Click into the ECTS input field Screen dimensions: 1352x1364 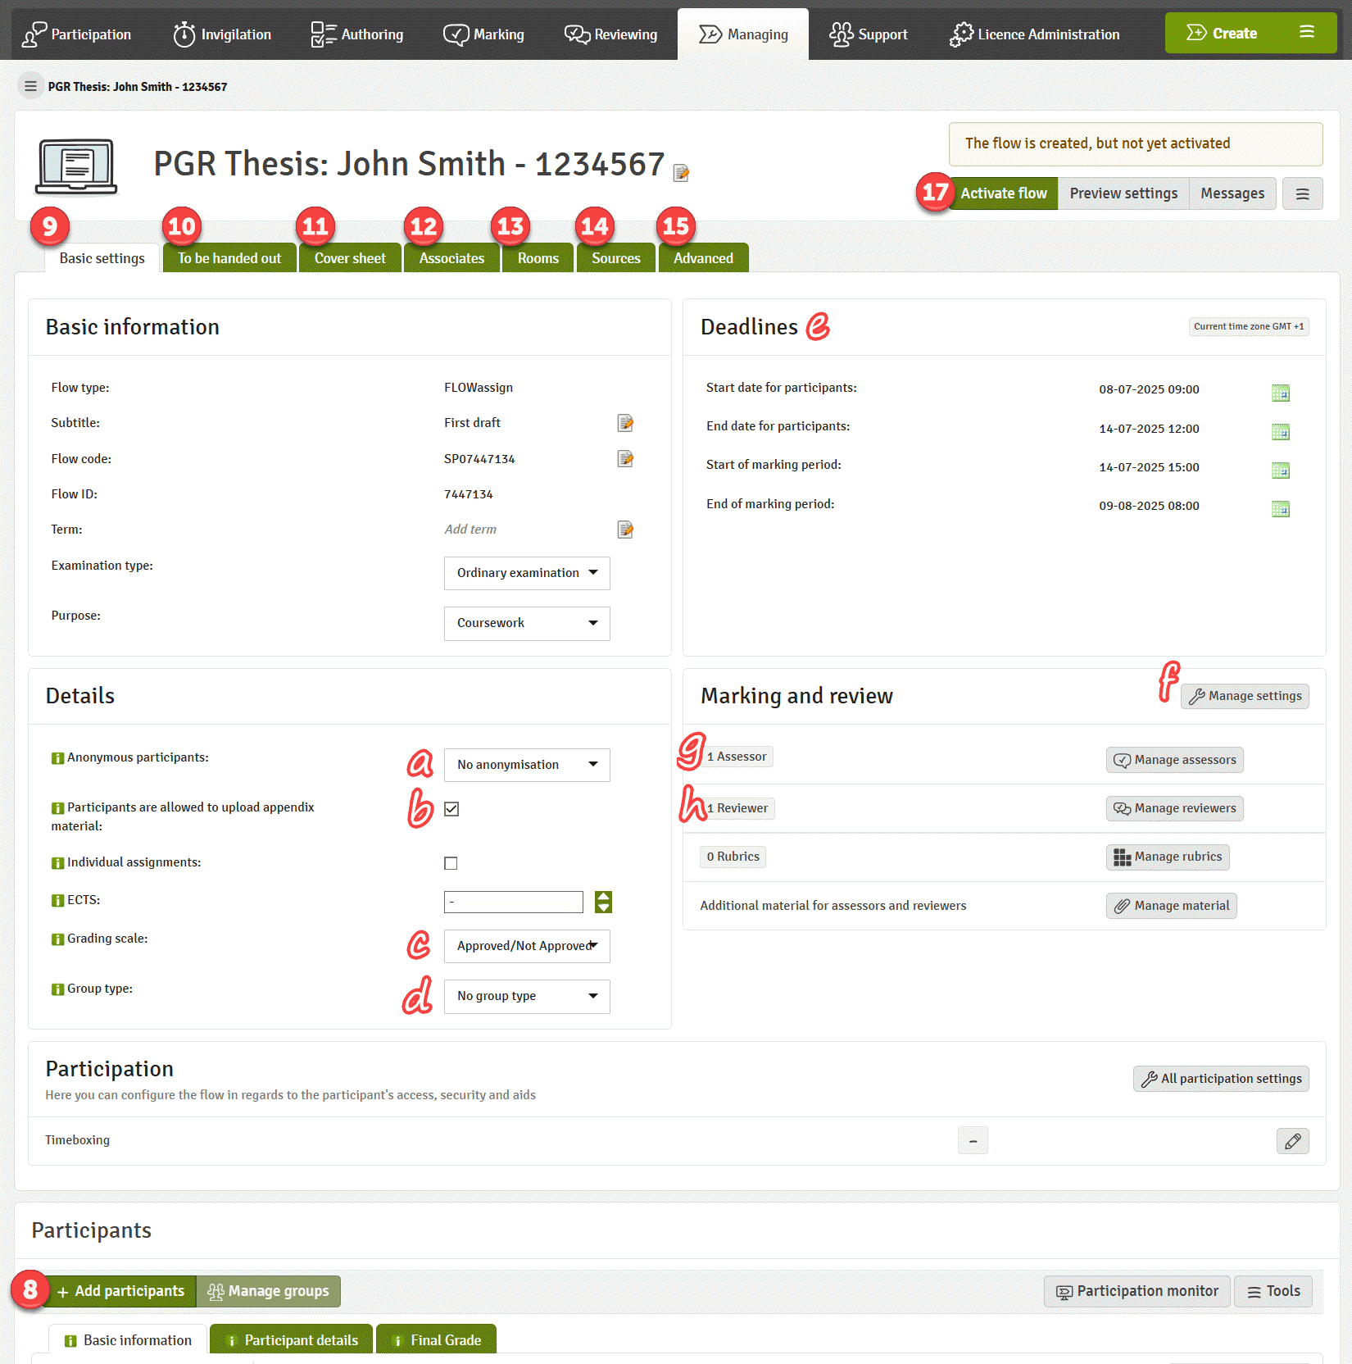(513, 902)
